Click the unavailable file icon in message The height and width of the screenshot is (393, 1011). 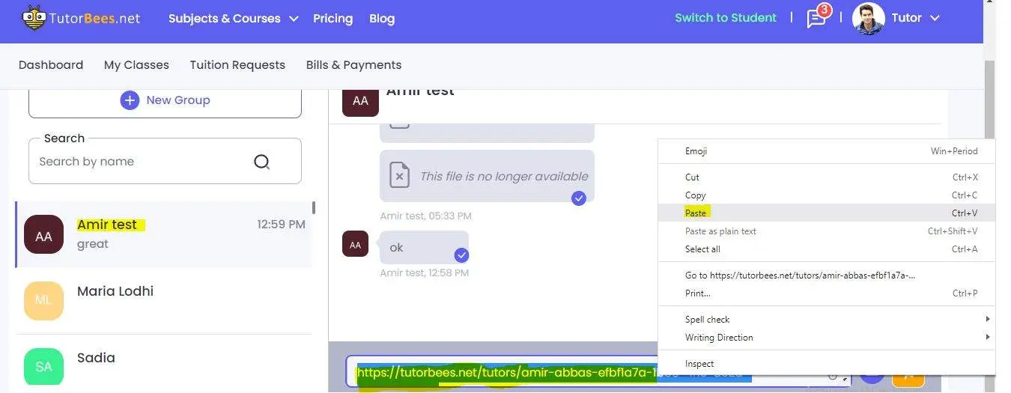click(399, 177)
